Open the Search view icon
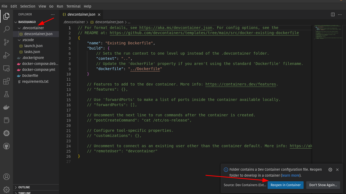Image resolution: width=346 pixels, height=194 pixels. tap(6, 29)
